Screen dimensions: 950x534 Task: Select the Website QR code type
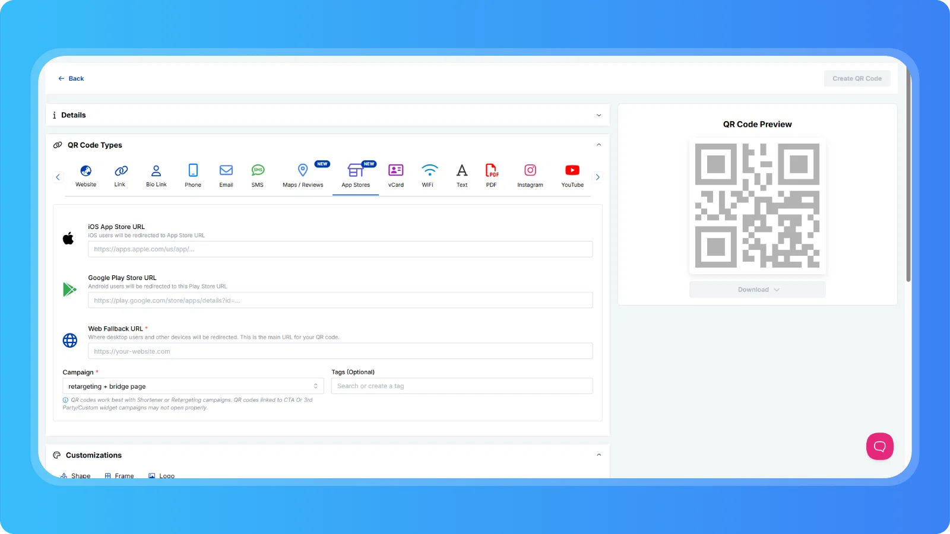(85, 176)
